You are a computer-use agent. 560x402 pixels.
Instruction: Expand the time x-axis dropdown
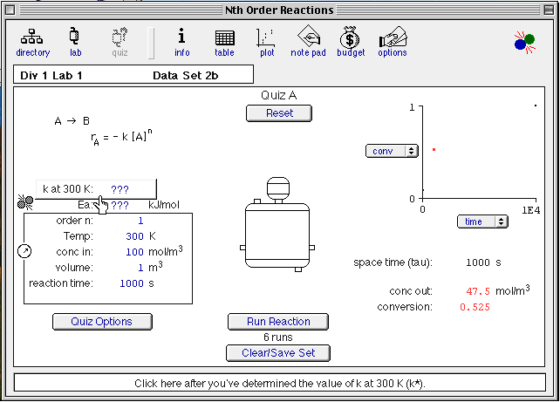click(482, 221)
